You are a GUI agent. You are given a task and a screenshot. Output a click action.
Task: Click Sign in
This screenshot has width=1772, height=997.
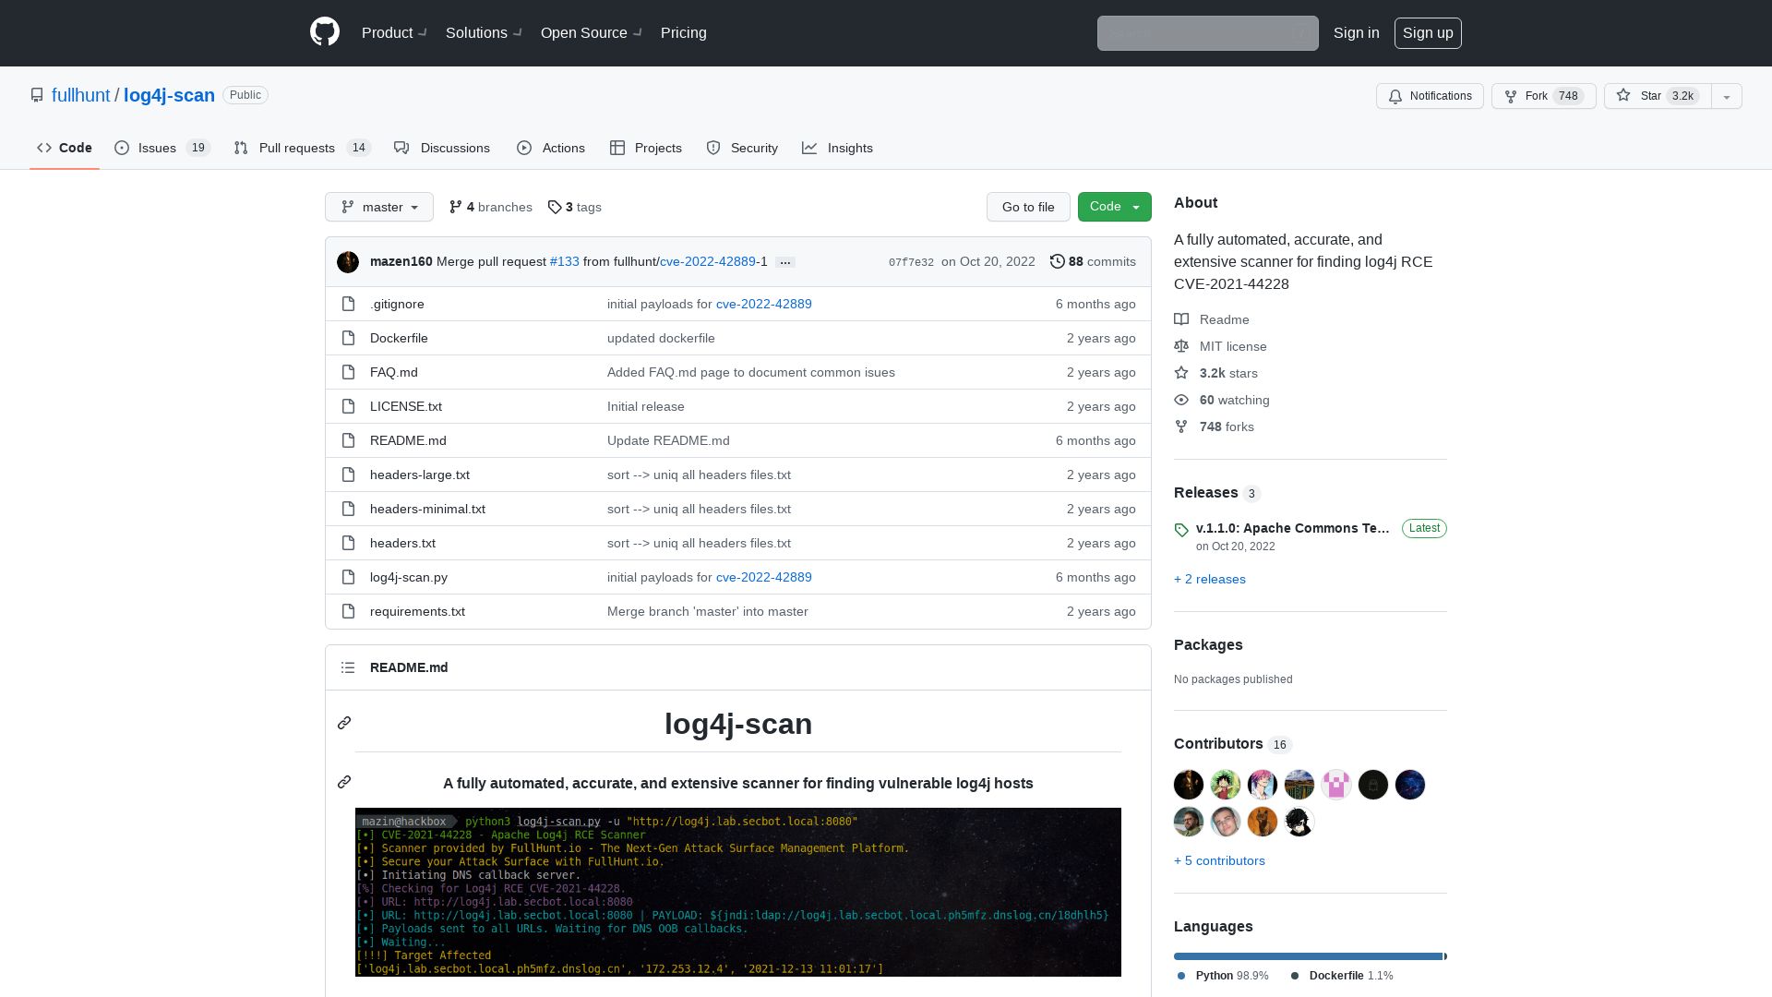[x=1356, y=32]
